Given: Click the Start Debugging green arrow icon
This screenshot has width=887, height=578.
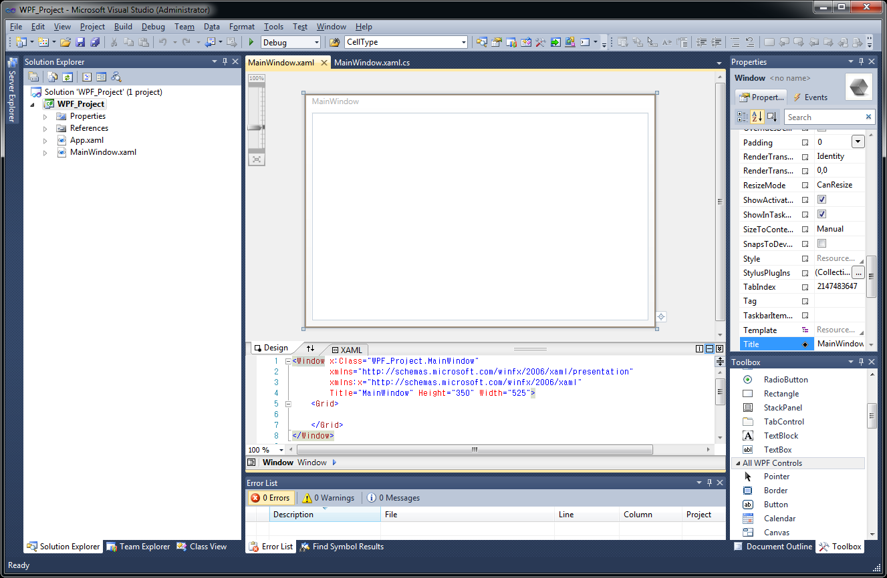Looking at the screenshot, I should pos(252,42).
